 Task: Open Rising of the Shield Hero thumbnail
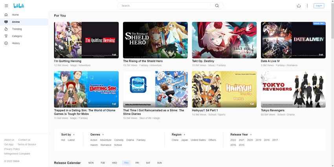pyautogui.click(x=155, y=40)
